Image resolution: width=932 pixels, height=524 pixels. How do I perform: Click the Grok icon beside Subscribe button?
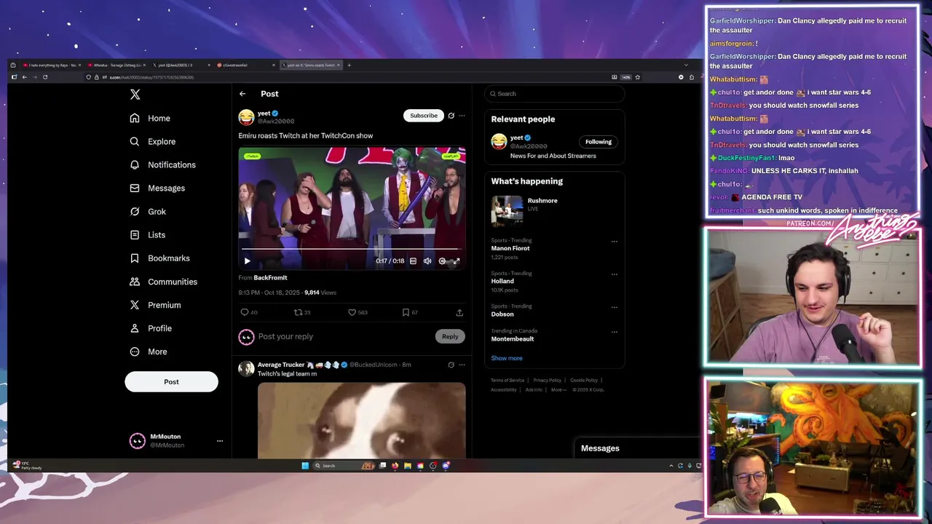click(x=451, y=115)
